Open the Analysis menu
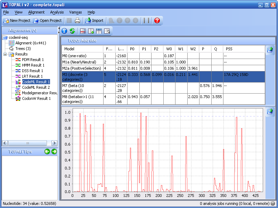278x208 pixels. click(x=57, y=12)
